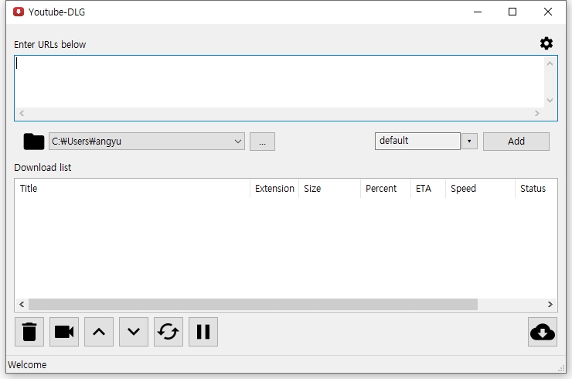Open the format dropdown arrow next to default
This screenshot has width=572, height=379.
coord(469,142)
